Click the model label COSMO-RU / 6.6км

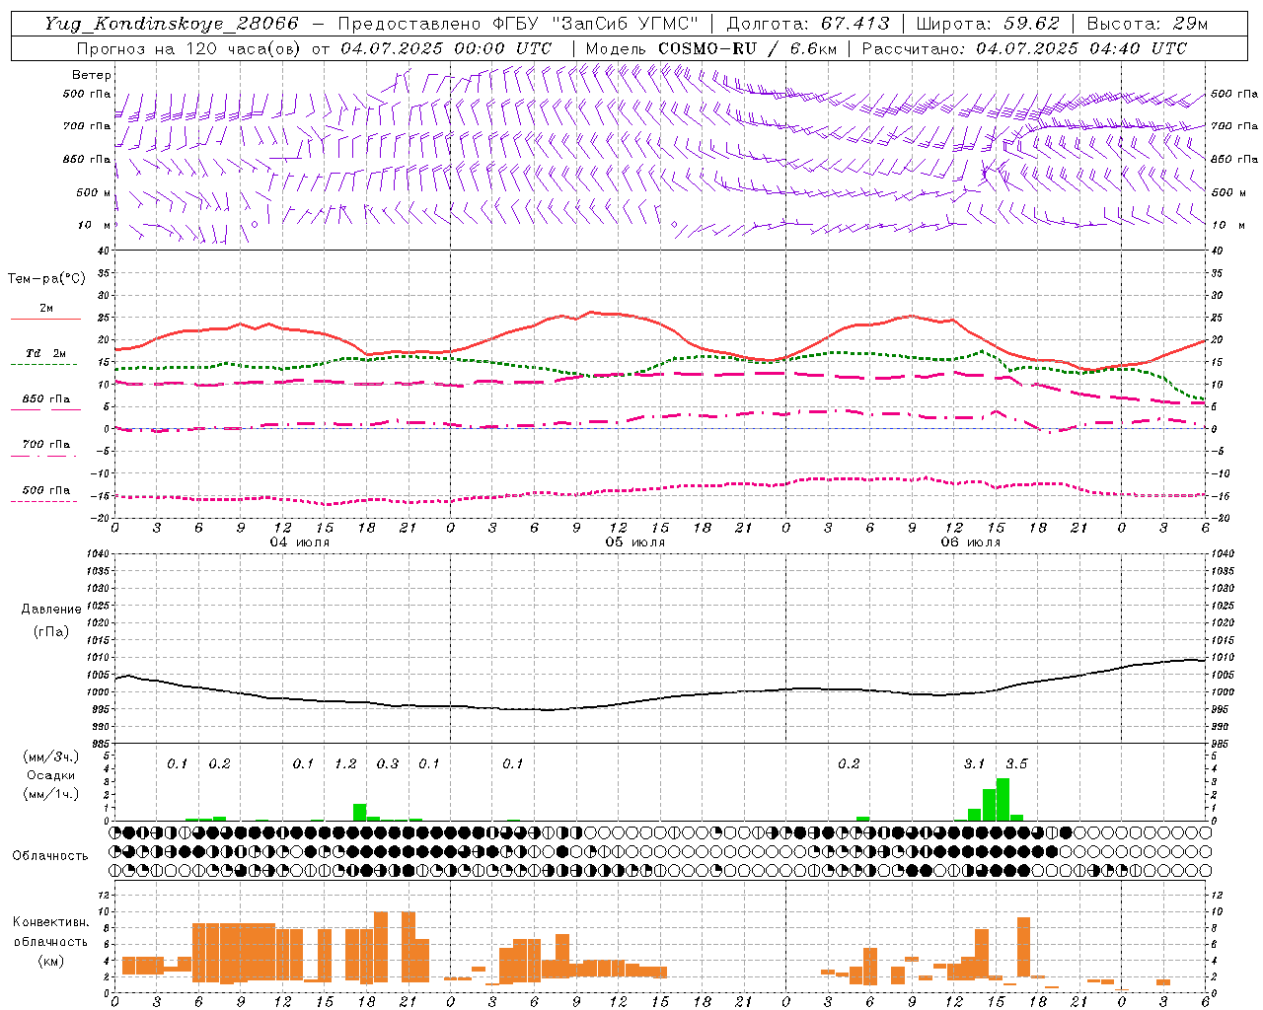tap(748, 48)
